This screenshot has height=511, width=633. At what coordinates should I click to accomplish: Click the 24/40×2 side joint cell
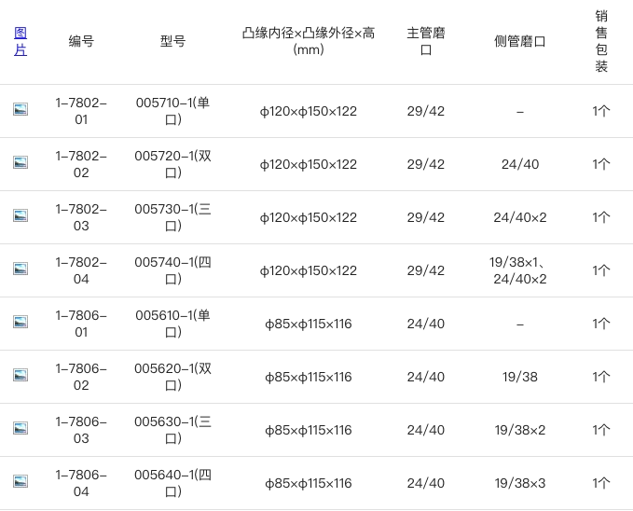pyautogui.click(x=520, y=217)
